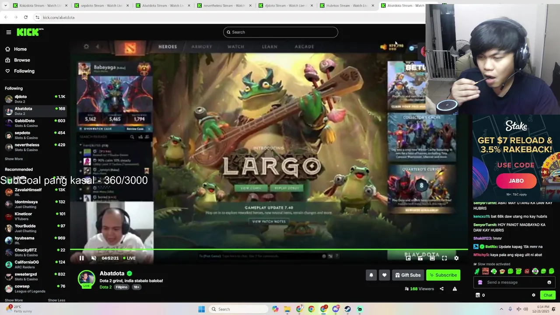Share the stream via share icon
The image size is (560, 315).
tap(441, 289)
